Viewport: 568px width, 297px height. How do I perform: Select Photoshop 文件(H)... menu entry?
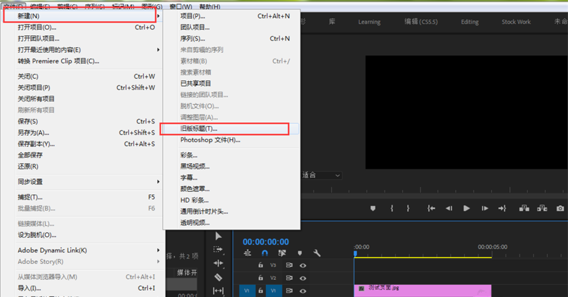point(232,140)
